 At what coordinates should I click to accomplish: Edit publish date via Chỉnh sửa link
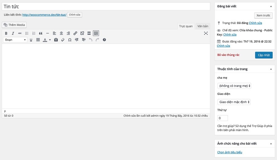[x=223, y=46]
